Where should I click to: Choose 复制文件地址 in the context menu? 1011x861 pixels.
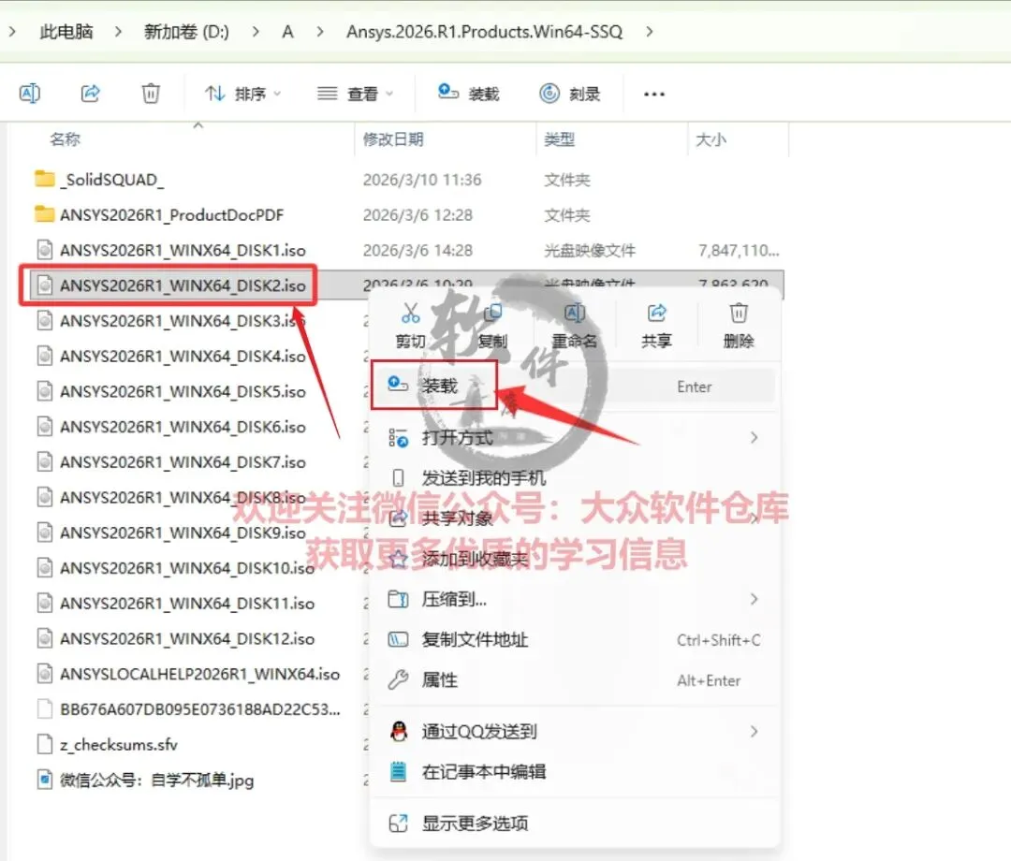574,640
